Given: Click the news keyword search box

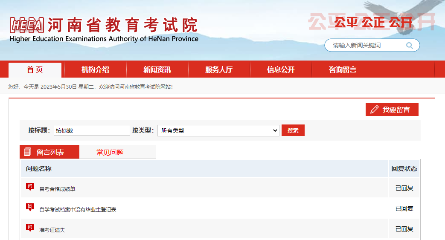Looking at the screenshot, I should 367,45.
